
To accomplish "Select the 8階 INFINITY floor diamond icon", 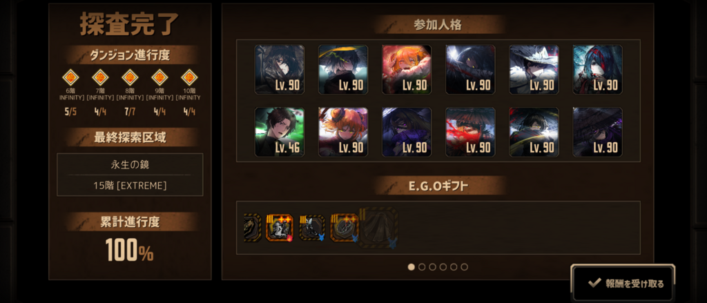I will tap(130, 77).
